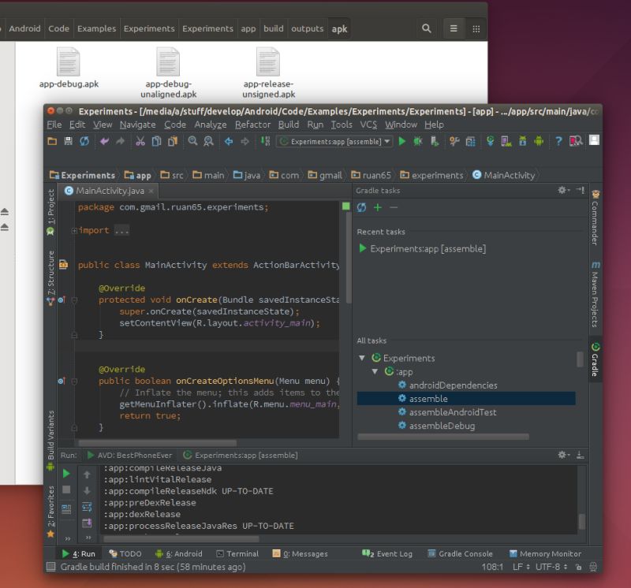Viewport: 631px width, 588px height.
Task: Run the Experiments:app configuration
Action: pyautogui.click(x=401, y=141)
